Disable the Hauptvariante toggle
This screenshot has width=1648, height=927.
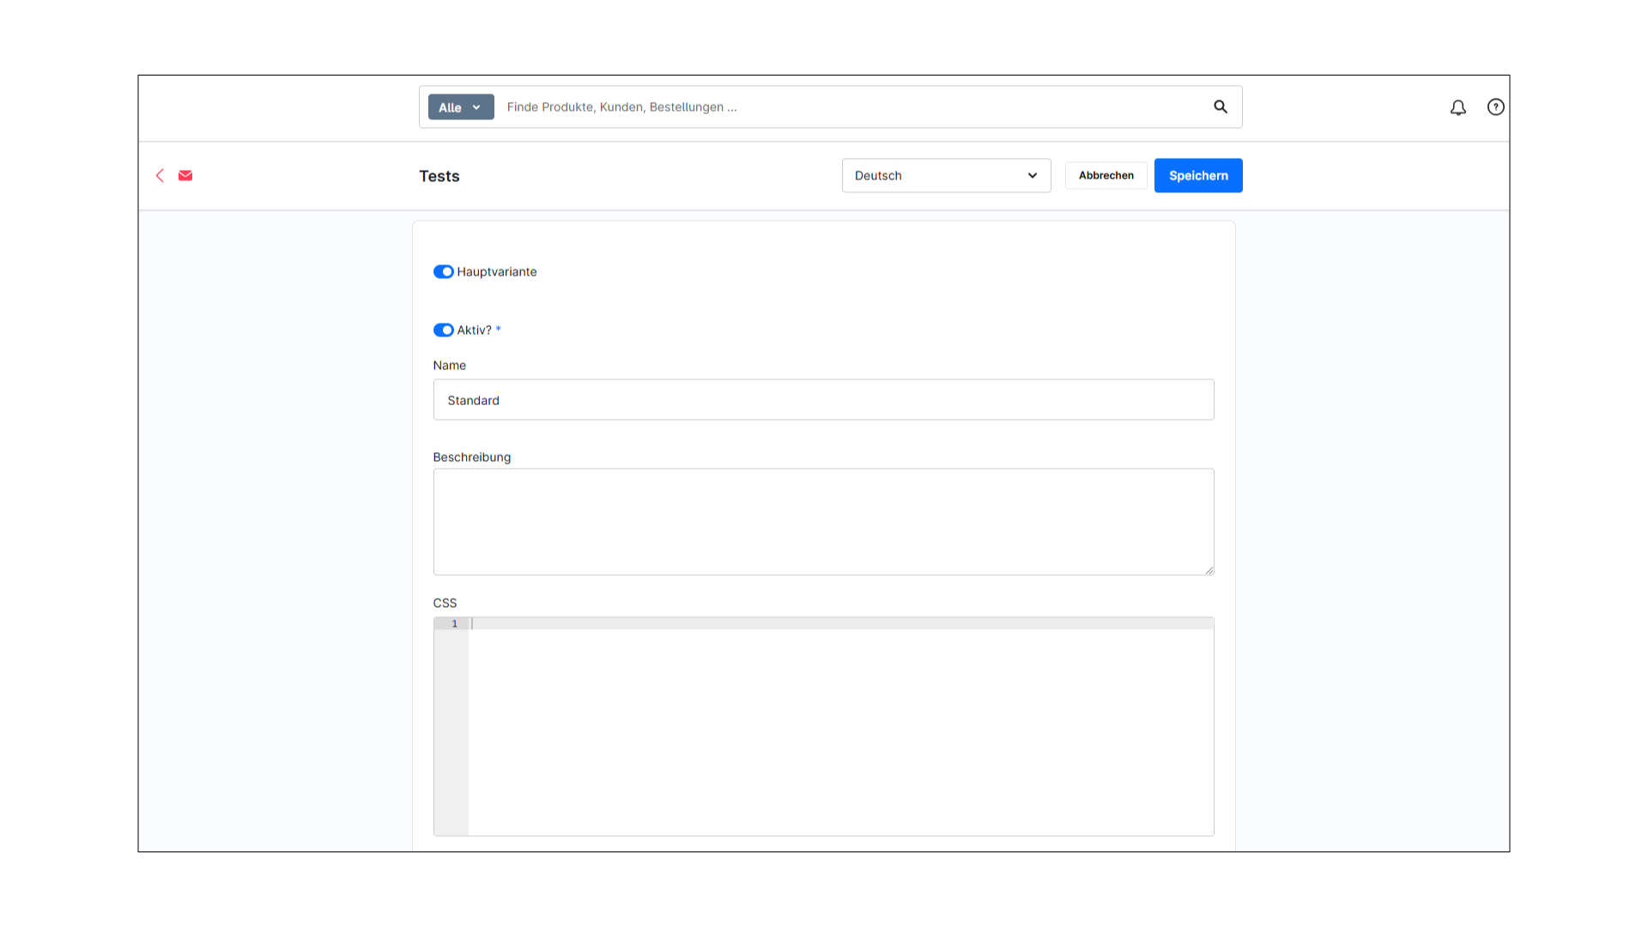443,271
